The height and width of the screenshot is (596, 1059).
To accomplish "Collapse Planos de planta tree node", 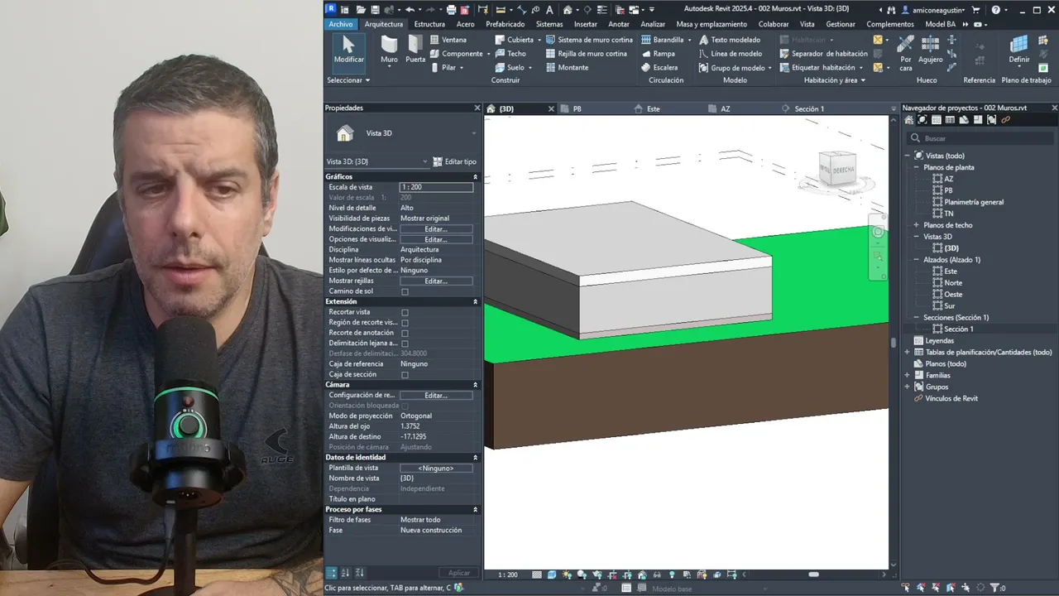I will pyautogui.click(x=916, y=167).
